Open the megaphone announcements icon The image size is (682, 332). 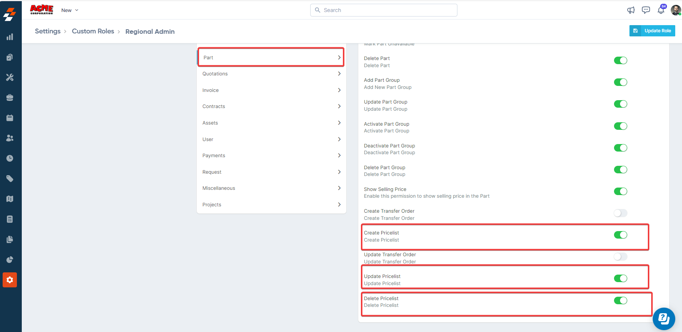click(x=631, y=10)
